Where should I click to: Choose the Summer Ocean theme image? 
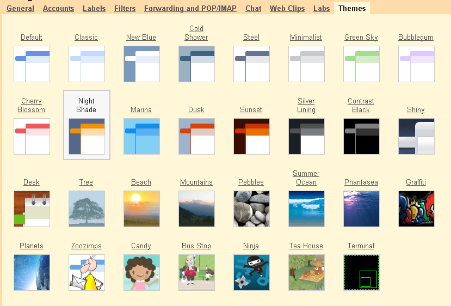(307, 209)
